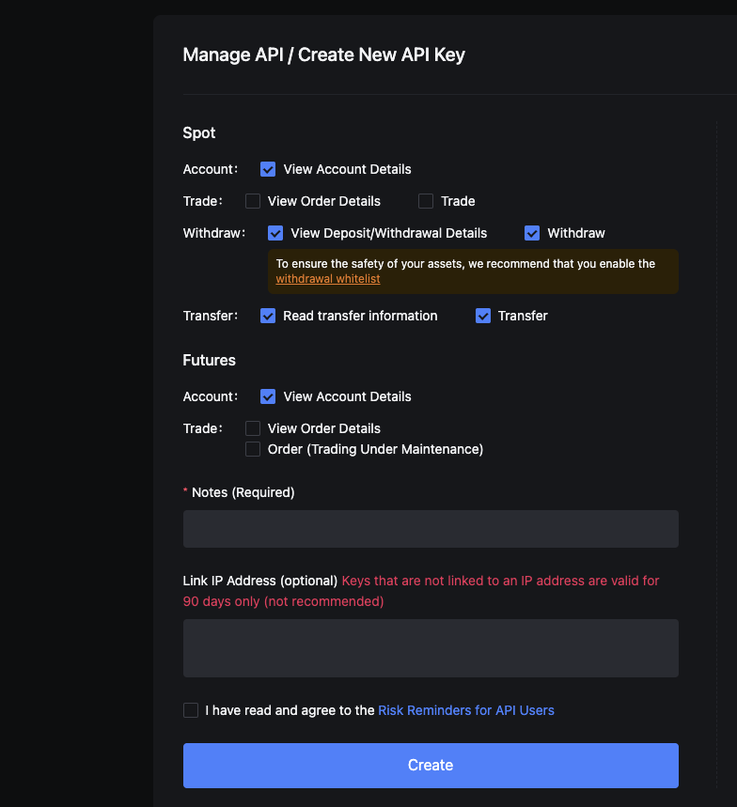Uncheck View Deposit/Withdrawal Details checkbox
This screenshot has width=737, height=807.
(275, 233)
